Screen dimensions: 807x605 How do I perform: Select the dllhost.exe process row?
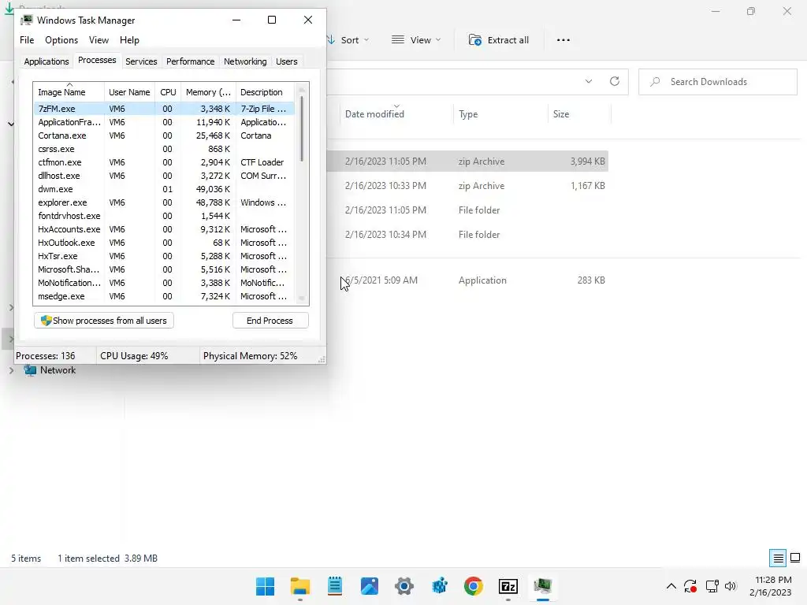[164, 176]
